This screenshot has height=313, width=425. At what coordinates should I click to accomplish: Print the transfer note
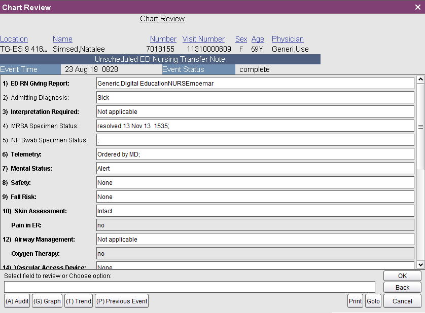355,300
